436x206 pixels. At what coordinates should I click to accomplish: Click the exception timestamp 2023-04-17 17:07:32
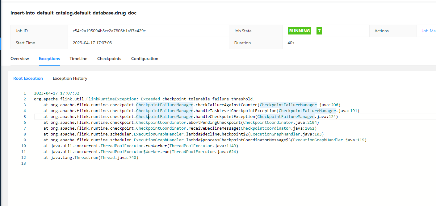tap(57, 93)
